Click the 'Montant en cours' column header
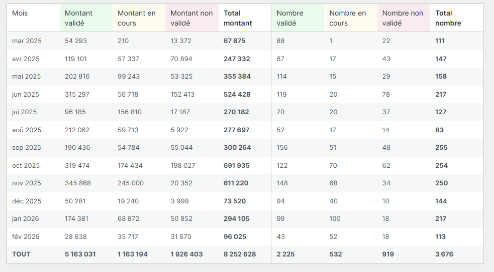Screen dimensions: 494x272 136,18
